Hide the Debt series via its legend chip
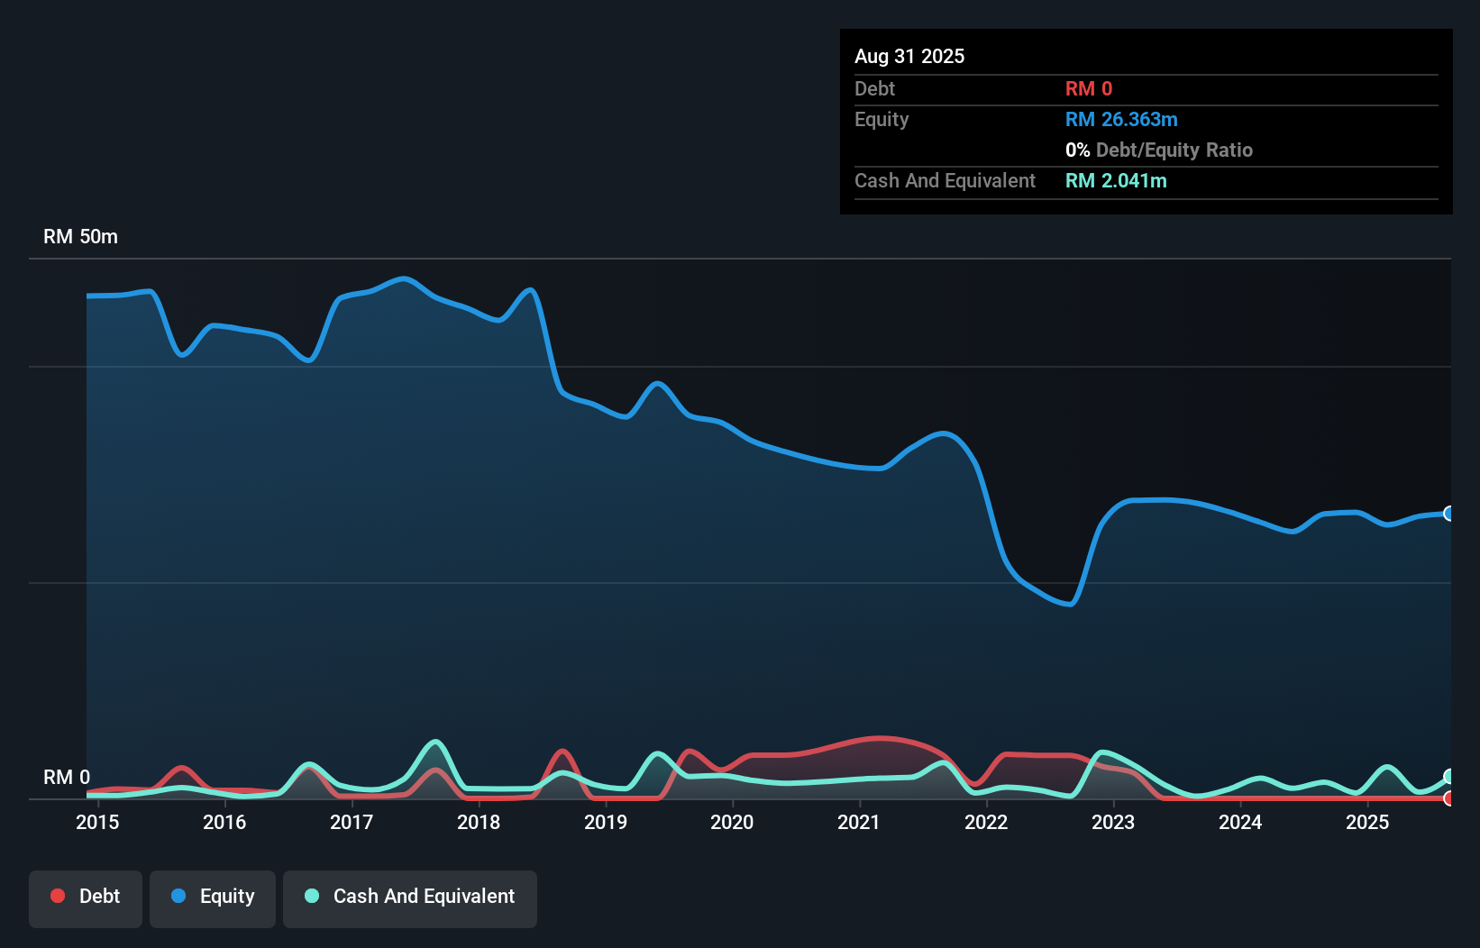 [x=85, y=897]
